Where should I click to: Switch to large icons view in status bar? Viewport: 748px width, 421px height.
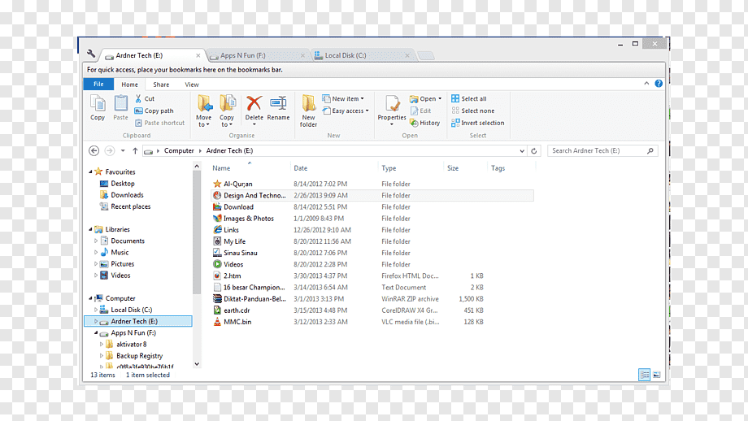tap(657, 375)
